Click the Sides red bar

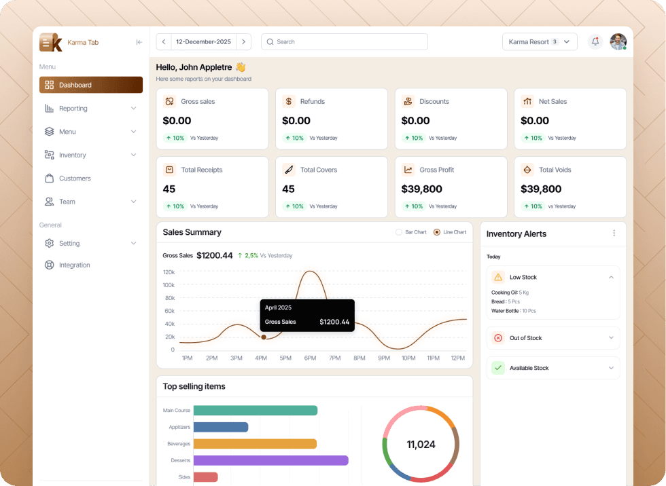pos(205,477)
